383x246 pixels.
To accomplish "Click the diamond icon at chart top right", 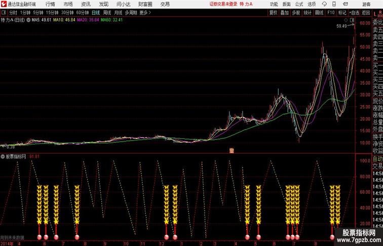I will coord(346,20).
